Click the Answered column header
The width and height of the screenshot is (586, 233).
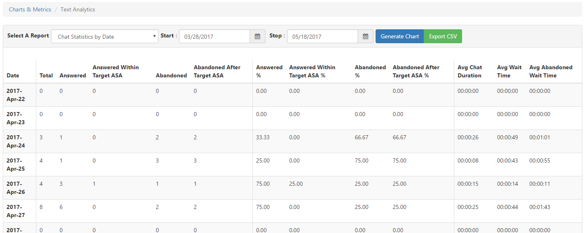[73, 75]
